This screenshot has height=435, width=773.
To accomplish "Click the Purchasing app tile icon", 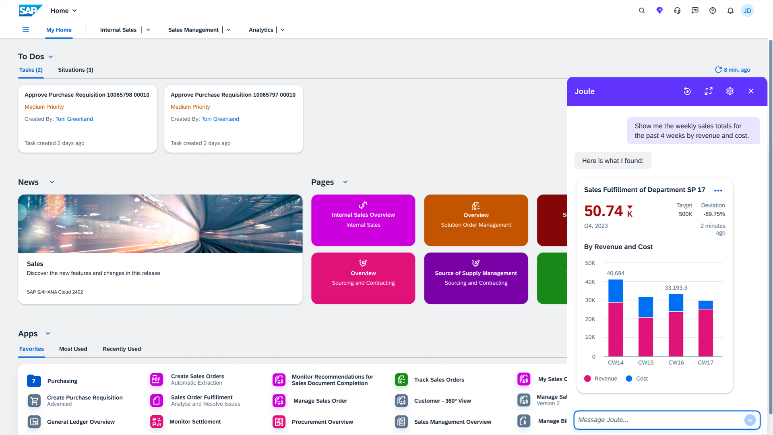I will (x=34, y=381).
